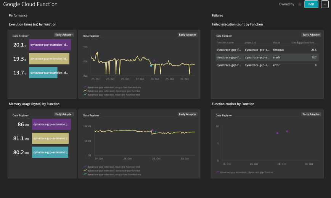The height and width of the screenshot is (198, 331).
Task: Select the timeout status cell
Action: click(x=278, y=50)
